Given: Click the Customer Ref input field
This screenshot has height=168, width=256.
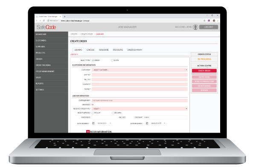Looking at the screenshot, I should (x=140, y=101).
